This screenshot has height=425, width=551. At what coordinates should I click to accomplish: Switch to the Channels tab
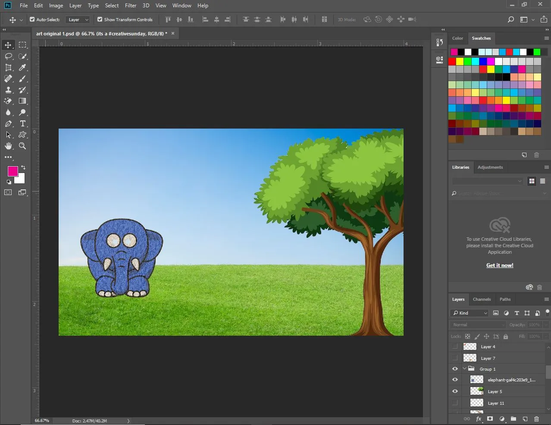point(482,299)
